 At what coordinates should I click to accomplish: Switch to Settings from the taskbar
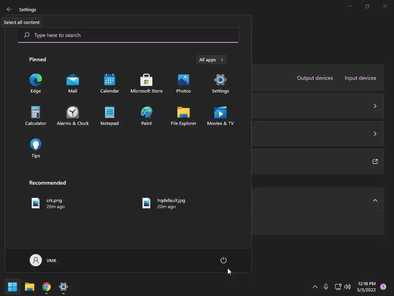pyautogui.click(x=63, y=287)
